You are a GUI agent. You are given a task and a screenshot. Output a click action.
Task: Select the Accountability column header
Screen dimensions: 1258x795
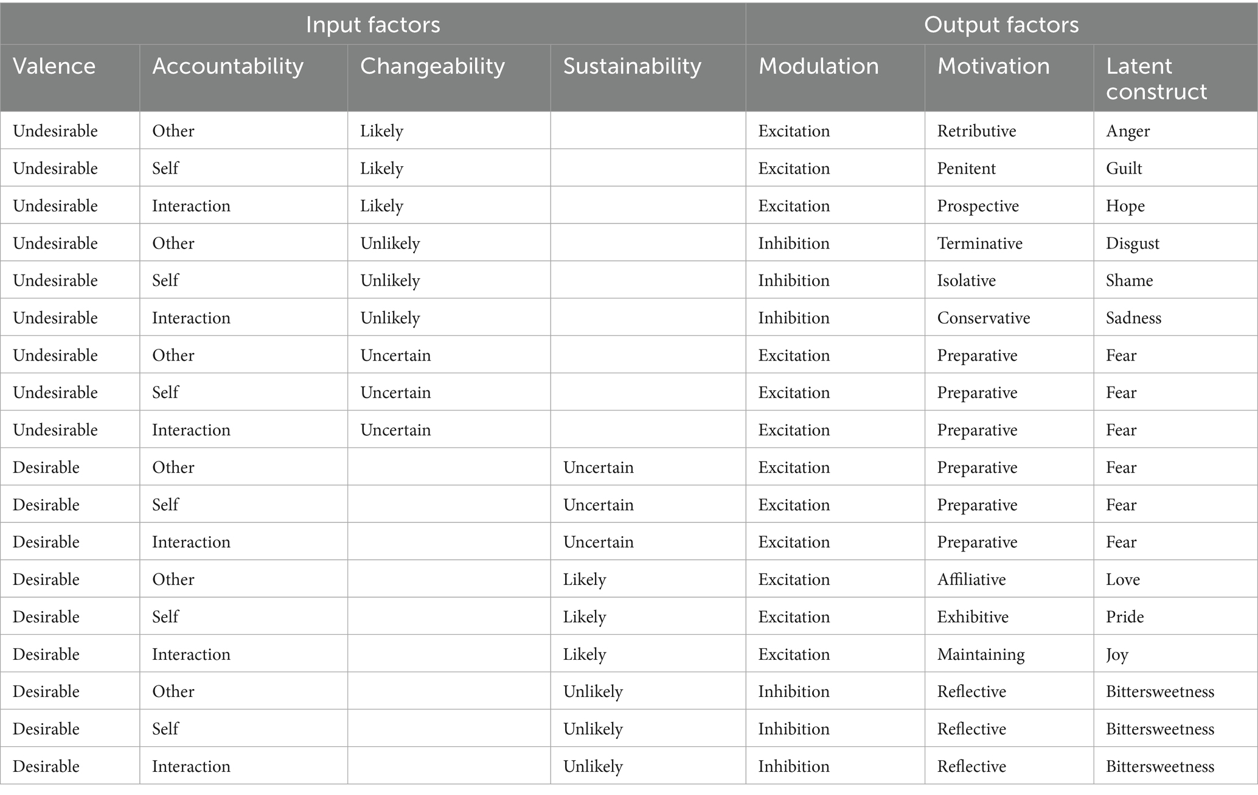(x=228, y=66)
